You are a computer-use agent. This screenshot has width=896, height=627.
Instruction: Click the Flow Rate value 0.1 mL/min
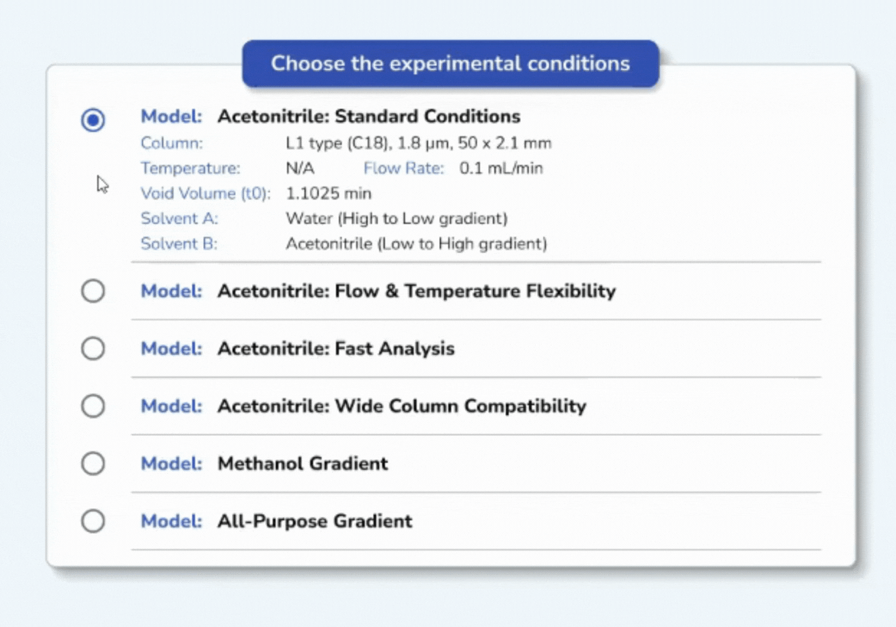coord(501,168)
